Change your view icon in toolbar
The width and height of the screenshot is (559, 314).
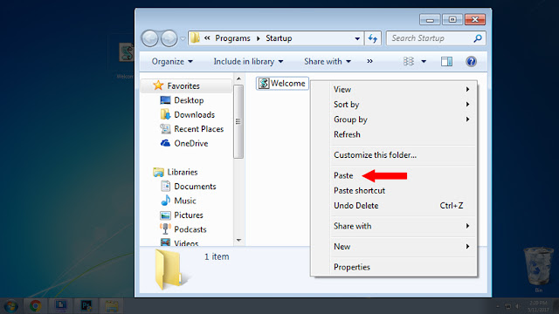tap(409, 61)
